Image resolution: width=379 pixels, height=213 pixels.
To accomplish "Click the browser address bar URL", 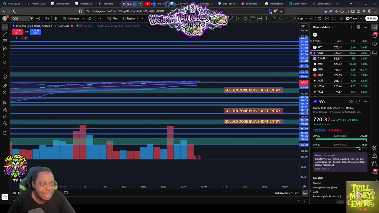I will coord(128,11).
